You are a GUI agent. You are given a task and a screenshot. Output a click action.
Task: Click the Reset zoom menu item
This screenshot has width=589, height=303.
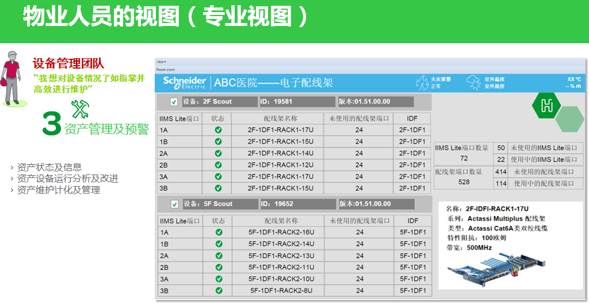[x=165, y=69]
